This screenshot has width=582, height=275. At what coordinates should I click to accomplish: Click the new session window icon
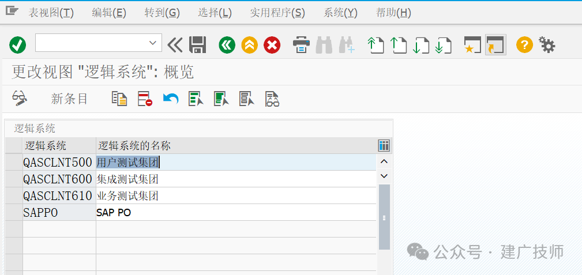[x=472, y=46]
